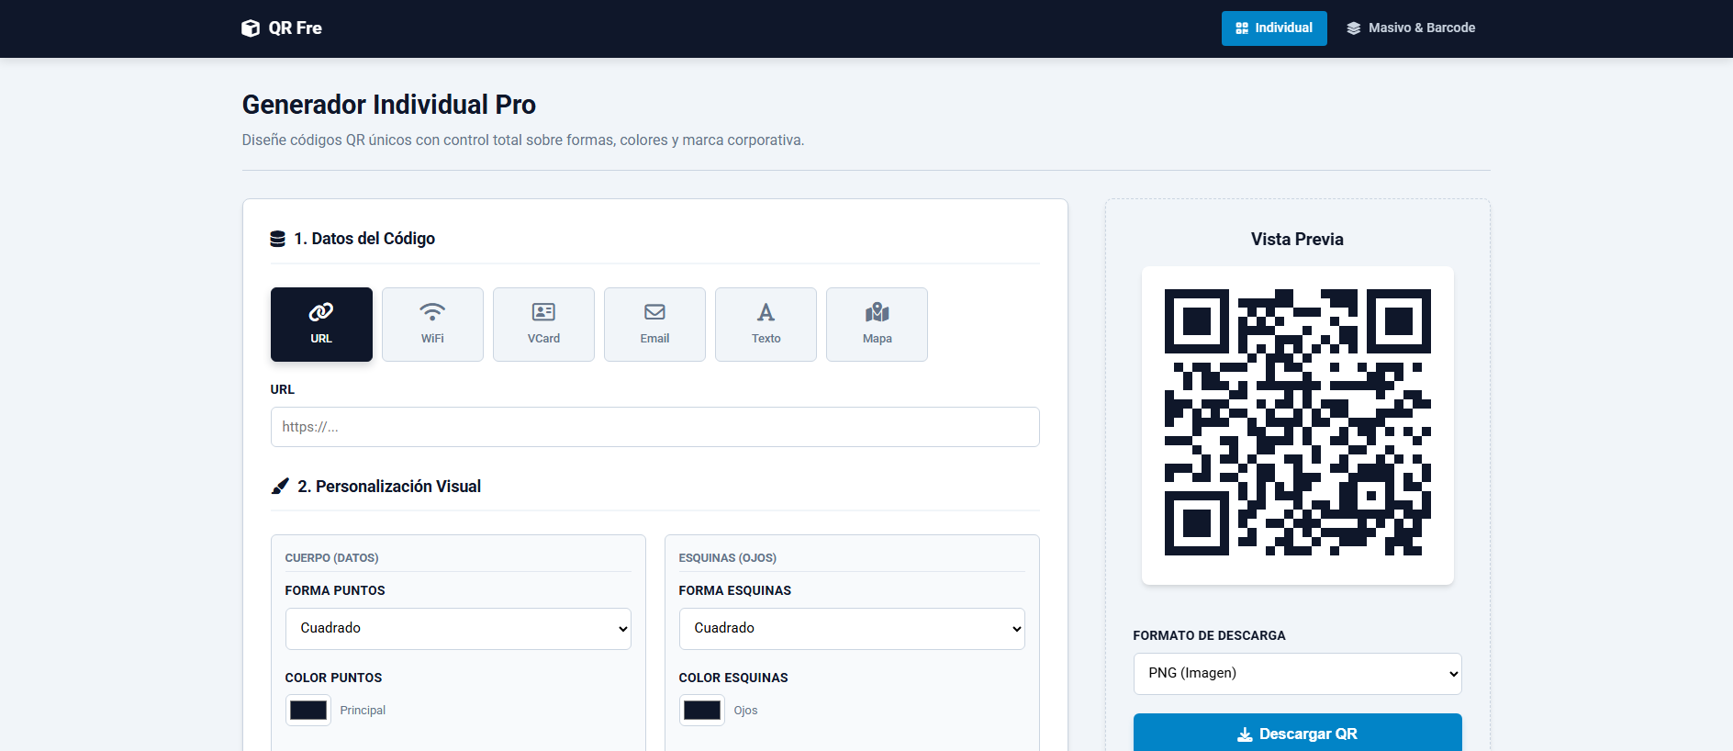Click the Principal color label
1733x751 pixels.
363,711
